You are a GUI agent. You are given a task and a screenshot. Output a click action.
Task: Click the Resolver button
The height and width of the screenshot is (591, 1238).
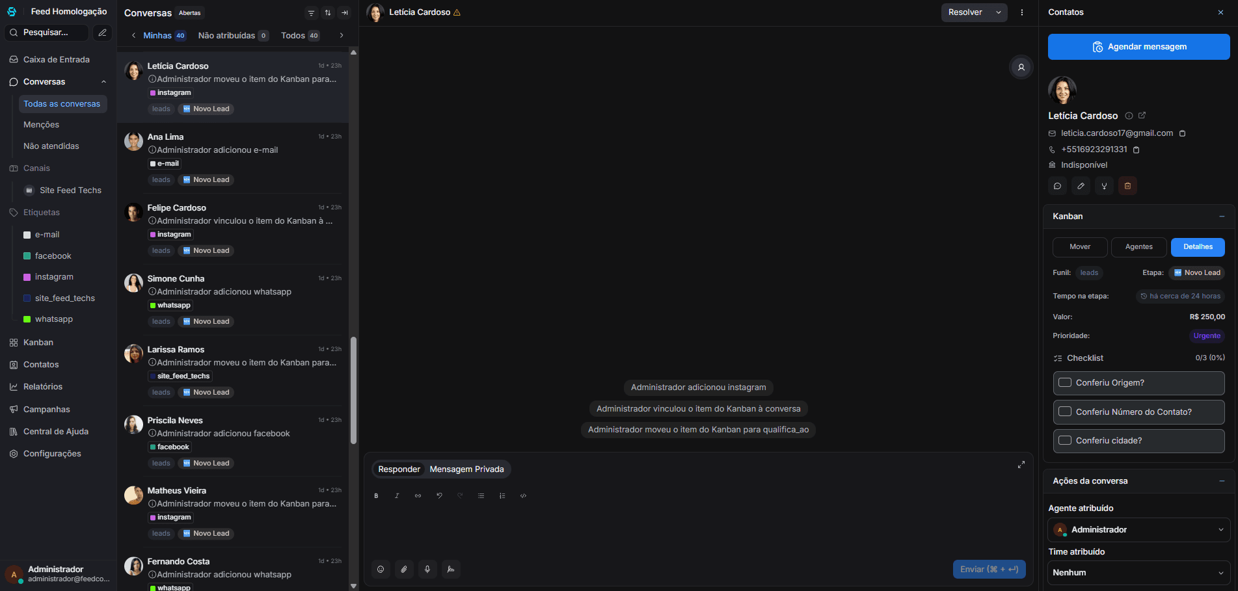(965, 12)
